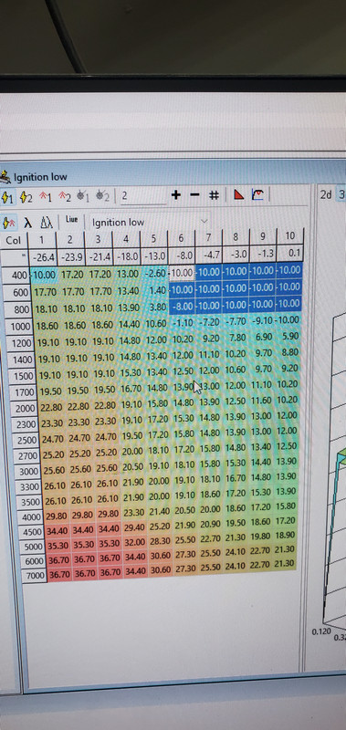346x730 pixels.
Task: Click the graph curve smoothing icon
Action: (257, 194)
